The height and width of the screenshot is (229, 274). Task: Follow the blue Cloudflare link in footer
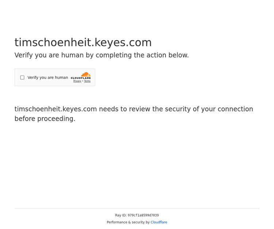point(159,222)
